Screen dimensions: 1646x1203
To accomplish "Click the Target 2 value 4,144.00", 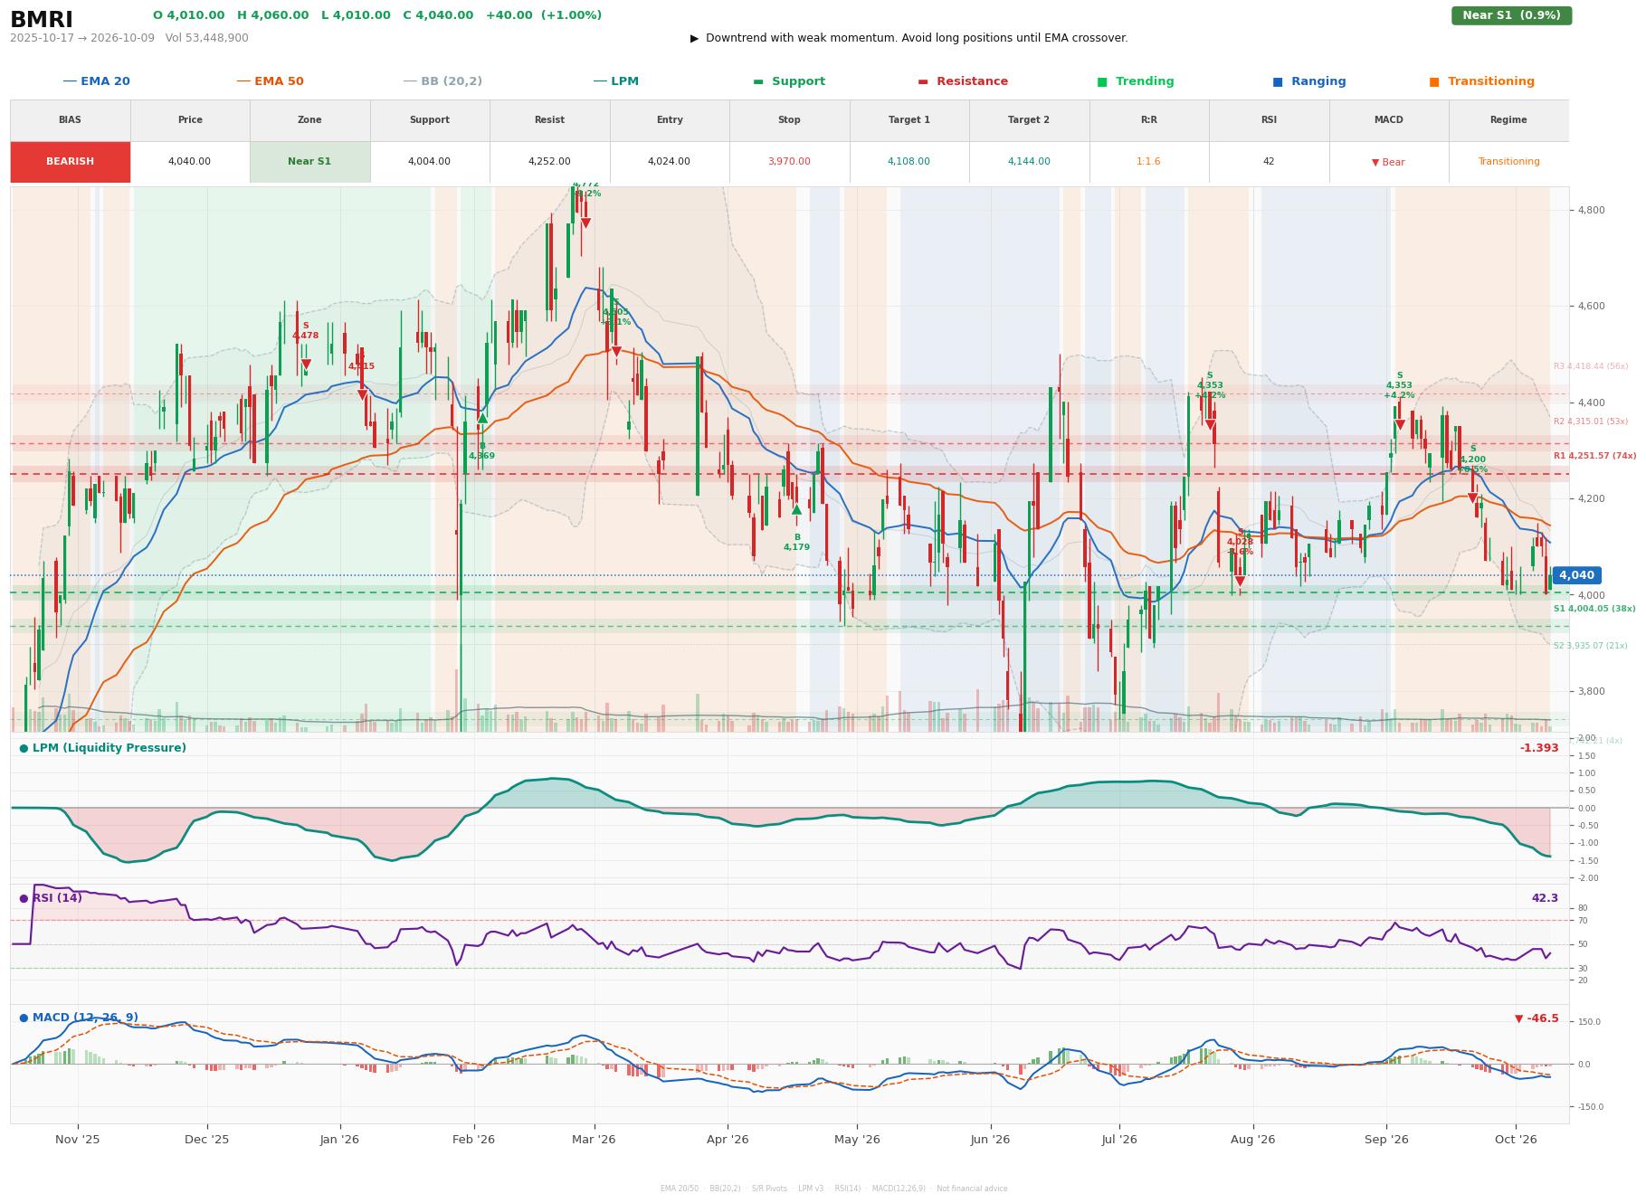I will 1029,162.
